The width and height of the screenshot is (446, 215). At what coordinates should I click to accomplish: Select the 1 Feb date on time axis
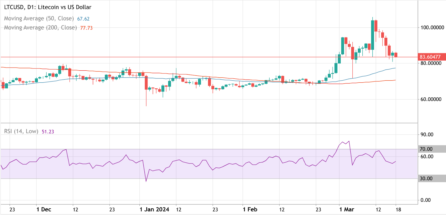[250, 209]
